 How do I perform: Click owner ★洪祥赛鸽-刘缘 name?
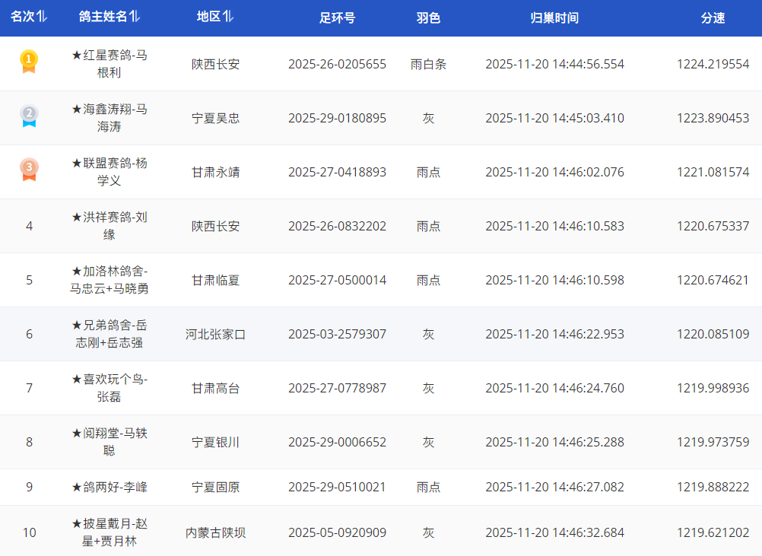(109, 226)
